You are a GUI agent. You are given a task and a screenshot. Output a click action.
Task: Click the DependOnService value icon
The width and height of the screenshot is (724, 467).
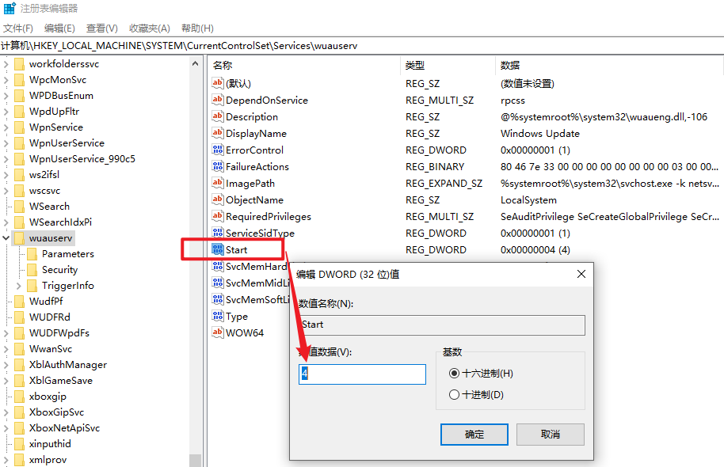[218, 100]
